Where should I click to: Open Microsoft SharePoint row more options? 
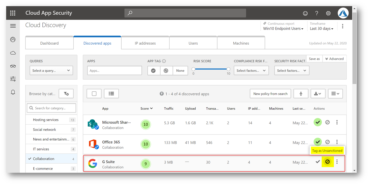(337, 122)
